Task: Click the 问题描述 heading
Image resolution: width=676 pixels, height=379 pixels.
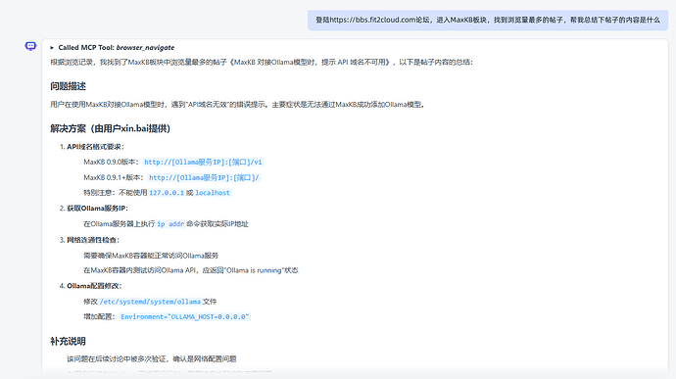Action: point(69,86)
